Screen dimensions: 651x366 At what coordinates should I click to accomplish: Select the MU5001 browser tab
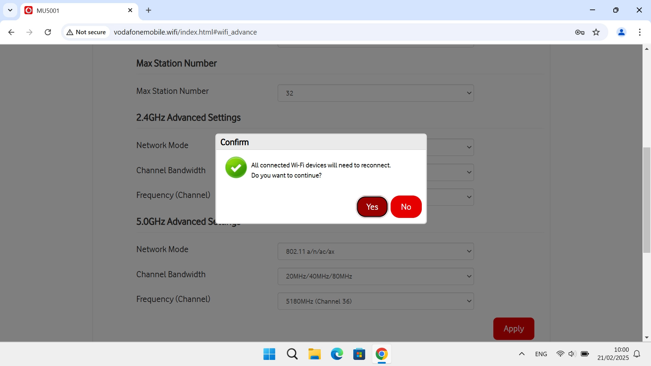tap(78, 11)
